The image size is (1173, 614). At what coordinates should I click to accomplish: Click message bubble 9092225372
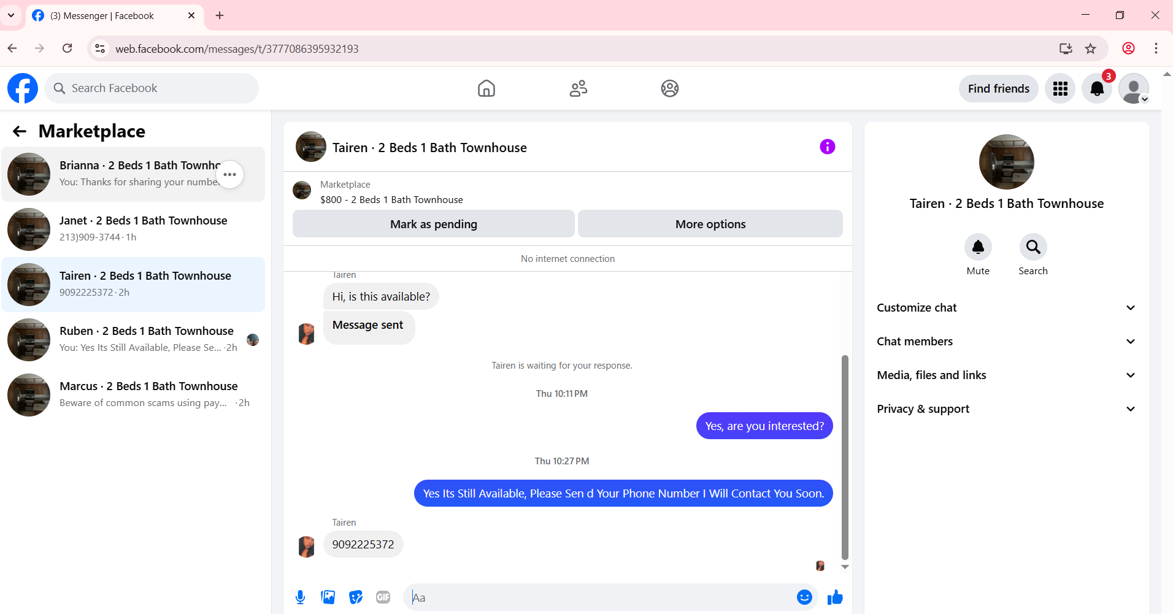[363, 545]
